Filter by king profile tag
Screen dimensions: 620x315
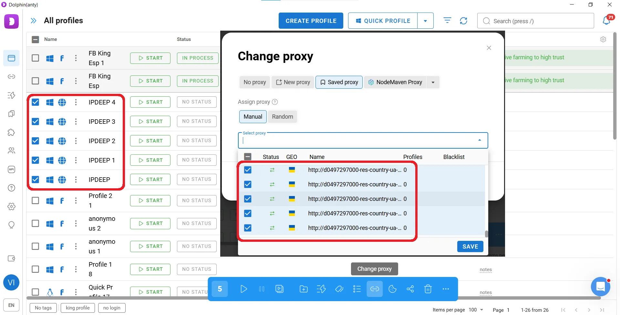point(78,308)
